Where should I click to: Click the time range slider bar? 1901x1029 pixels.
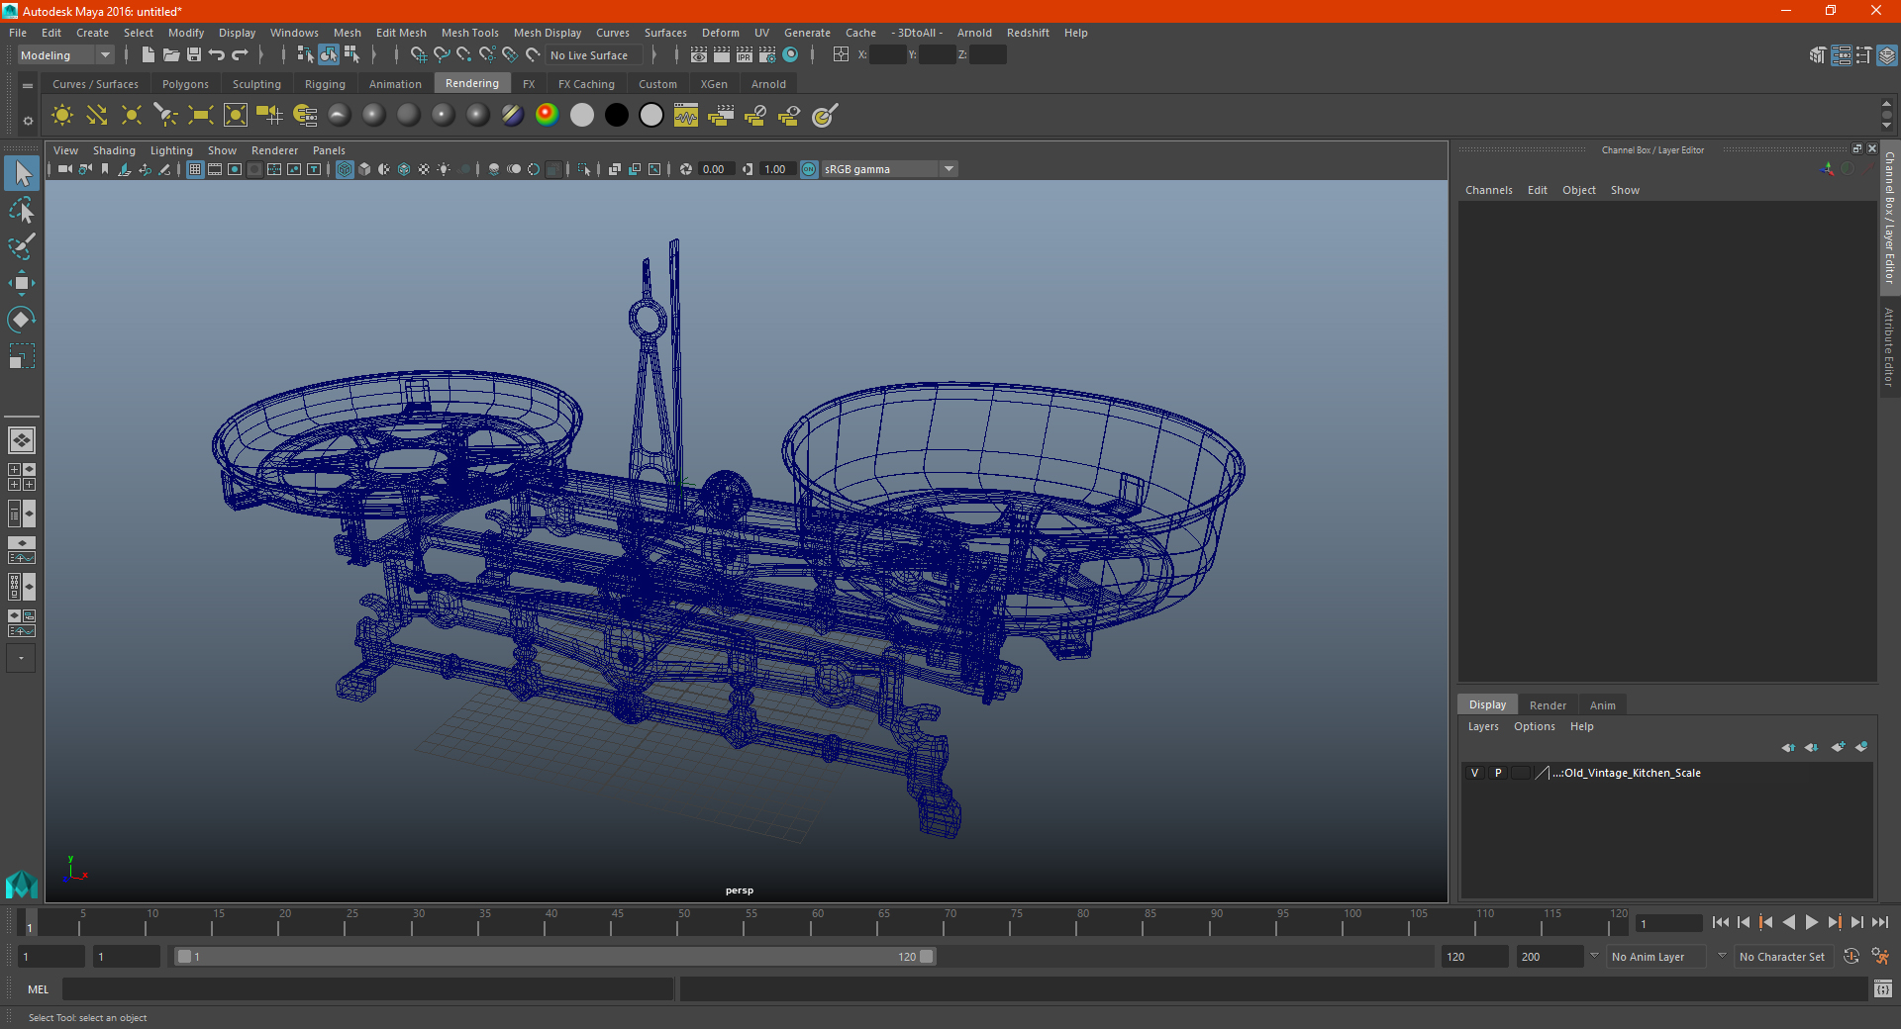click(554, 957)
